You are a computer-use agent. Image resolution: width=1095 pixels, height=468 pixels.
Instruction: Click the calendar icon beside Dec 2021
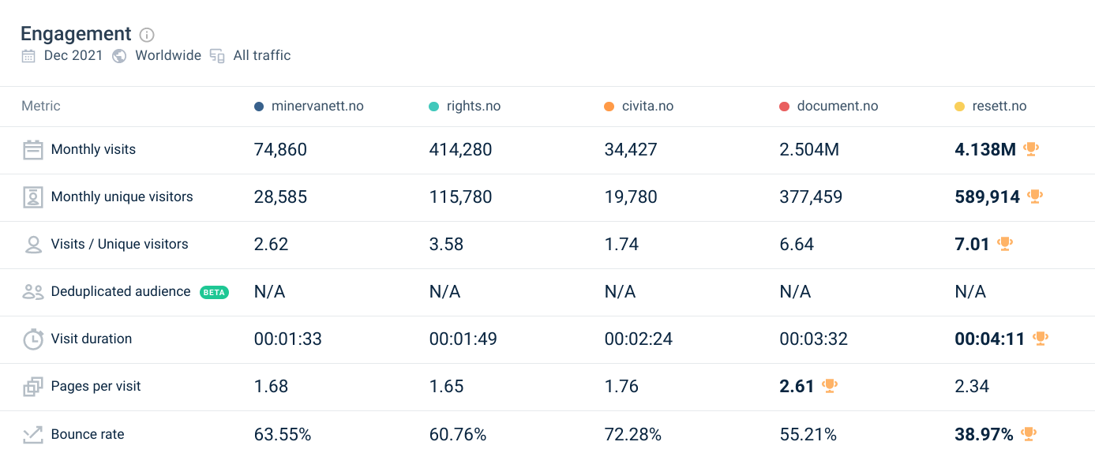point(28,56)
